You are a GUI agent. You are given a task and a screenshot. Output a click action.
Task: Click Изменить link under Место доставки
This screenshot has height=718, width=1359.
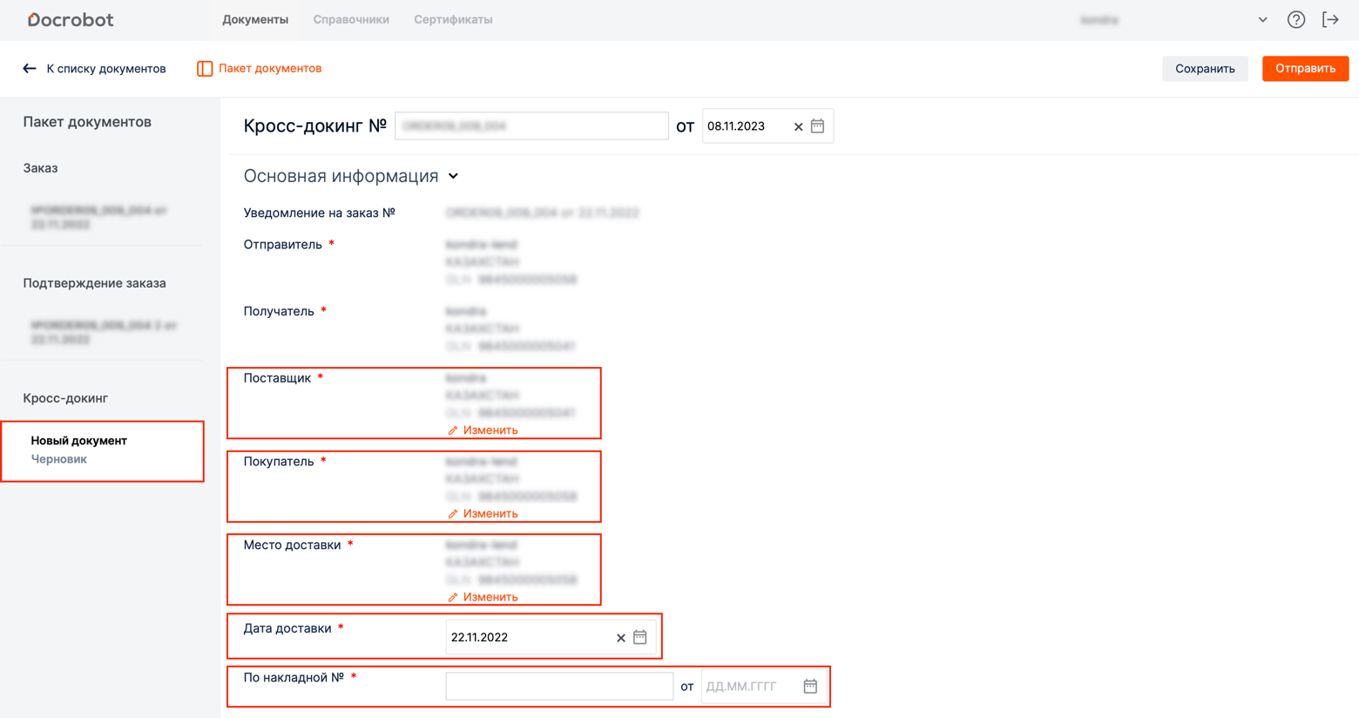(489, 598)
